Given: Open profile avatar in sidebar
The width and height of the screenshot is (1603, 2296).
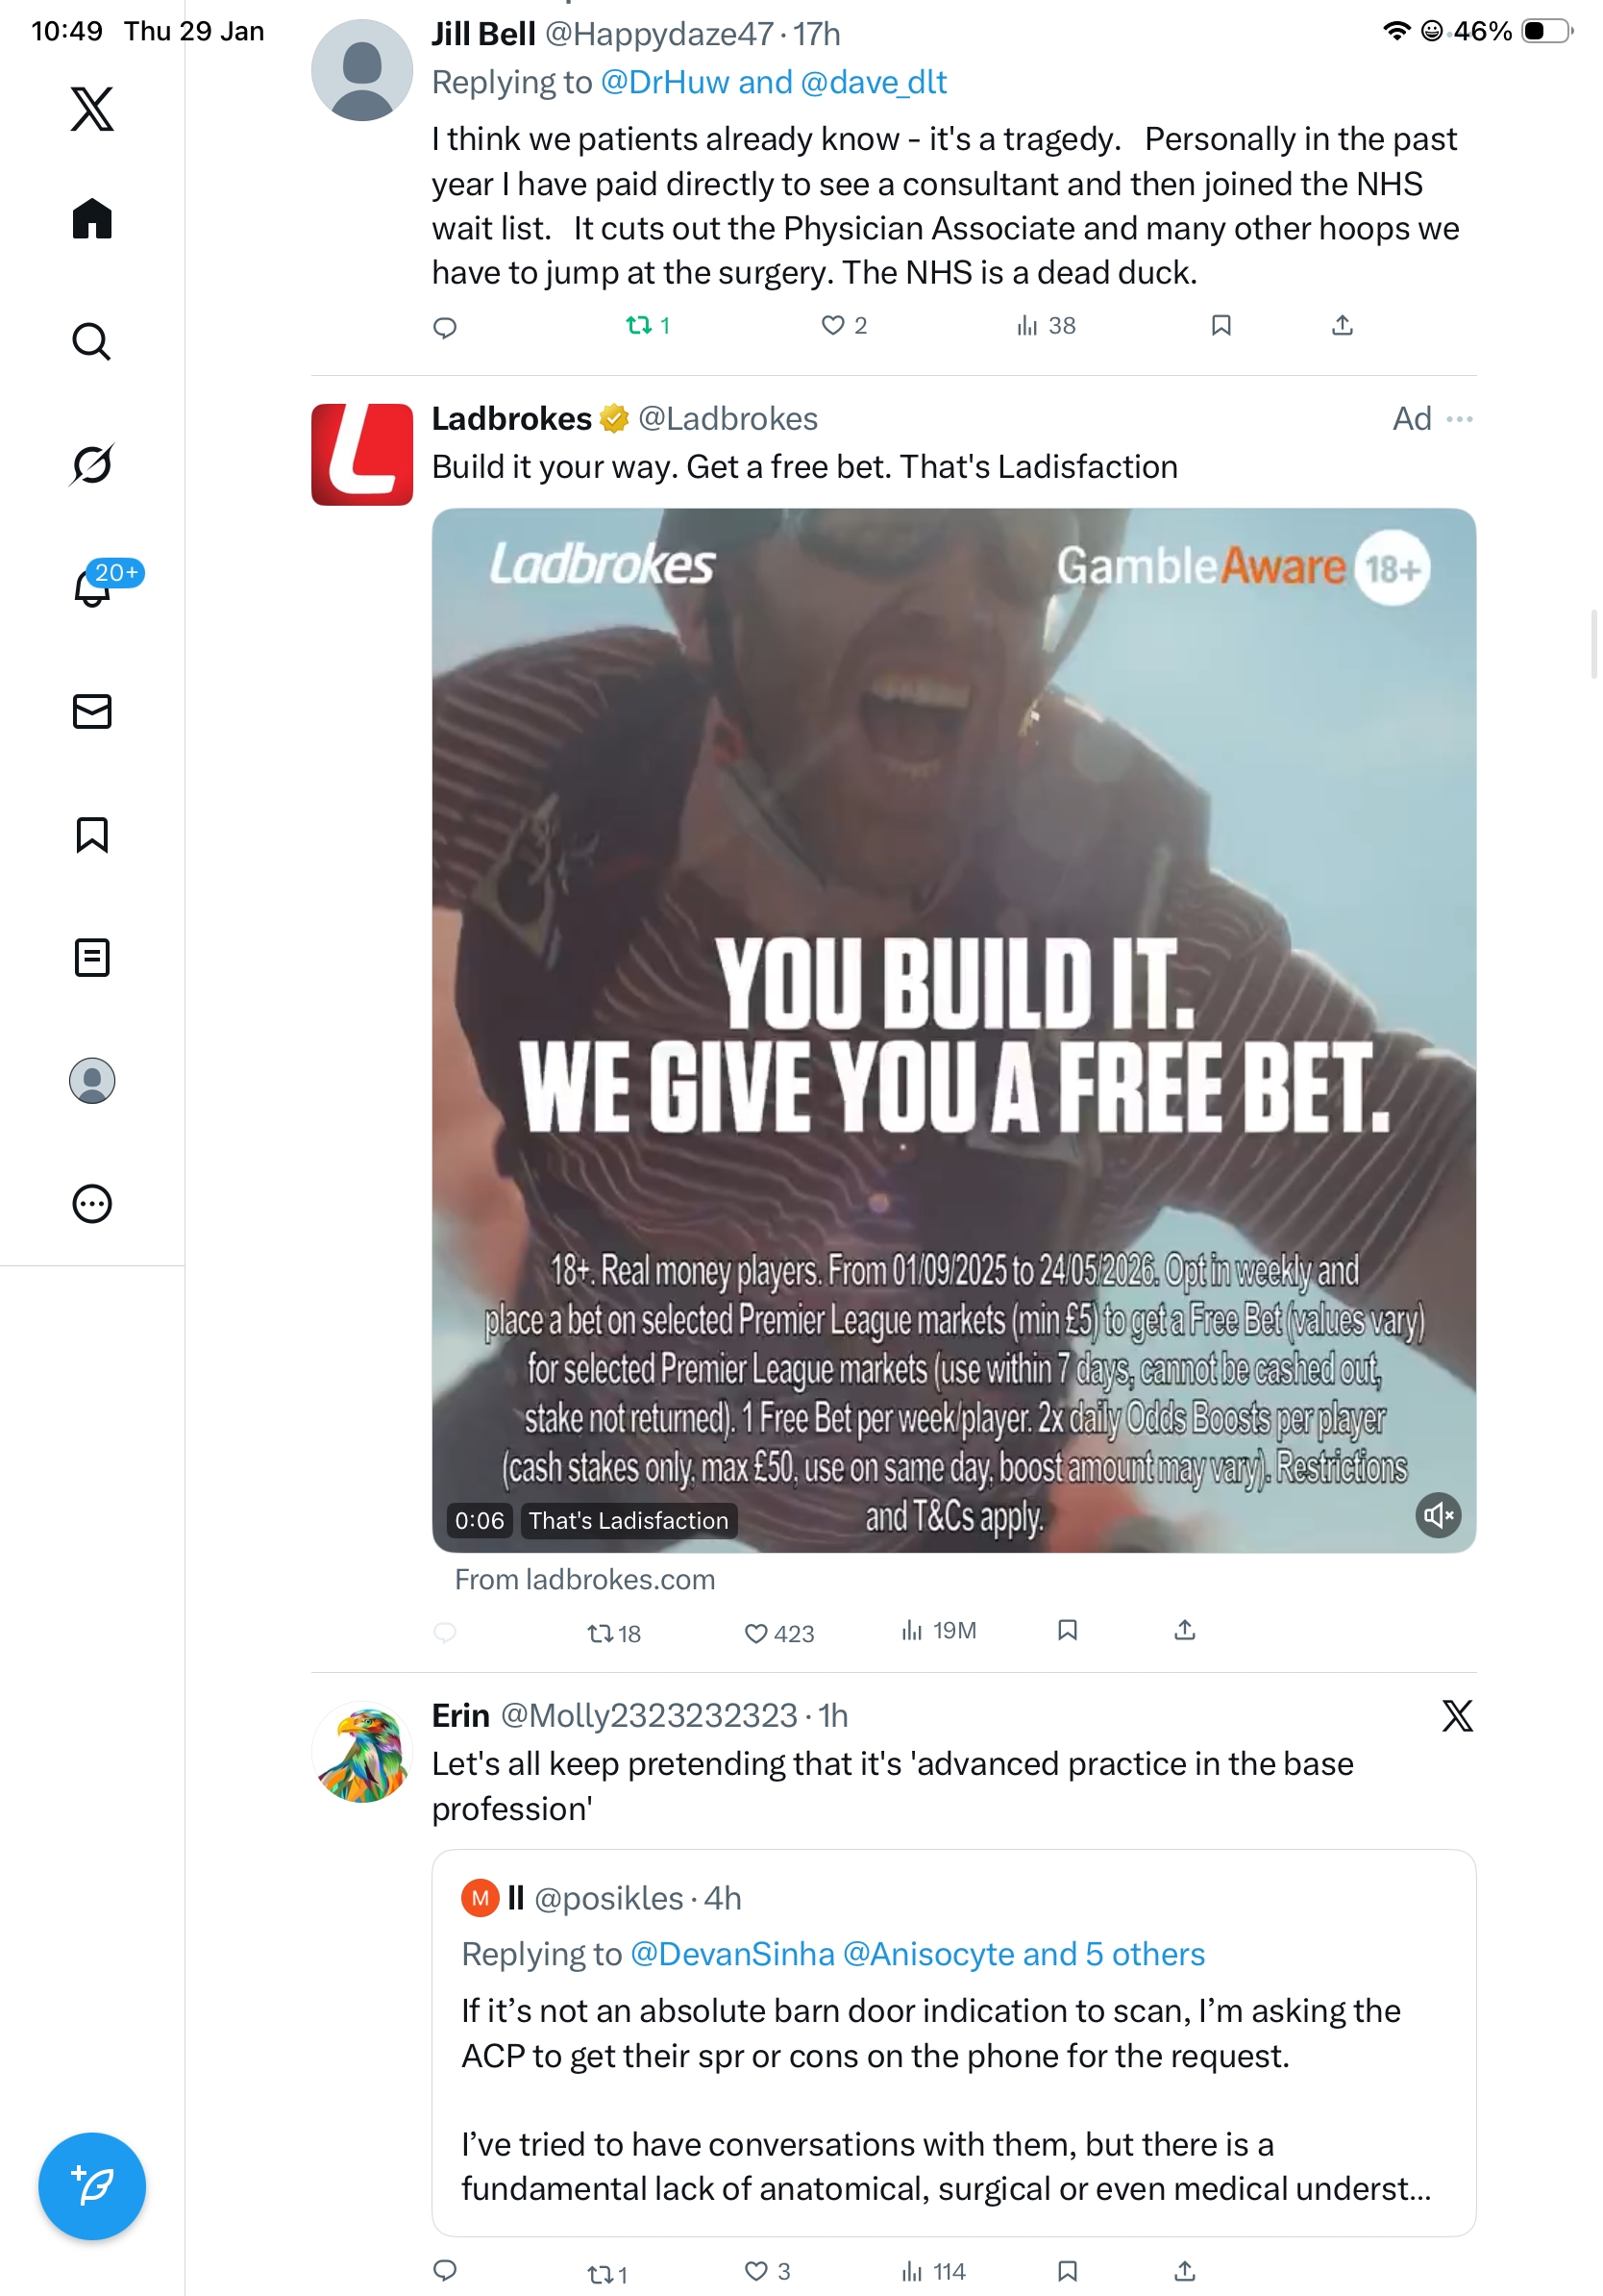Looking at the screenshot, I should click(x=92, y=1080).
